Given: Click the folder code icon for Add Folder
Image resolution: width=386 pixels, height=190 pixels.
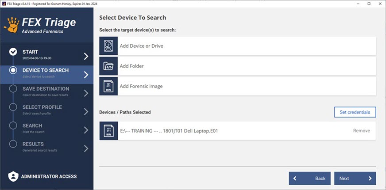Looking at the screenshot, I should tap(108, 66).
